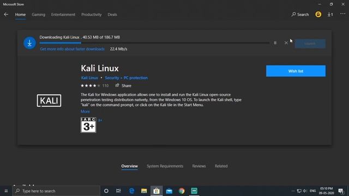Click the '22.4 Mb/s' download speed
349x196 pixels.
pyautogui.click(x=118, y=49)
